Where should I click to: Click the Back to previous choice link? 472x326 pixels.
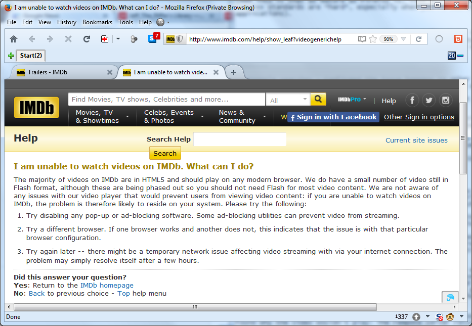pos(36,293)
